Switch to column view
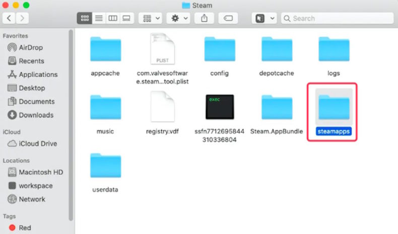 (113, 18)
